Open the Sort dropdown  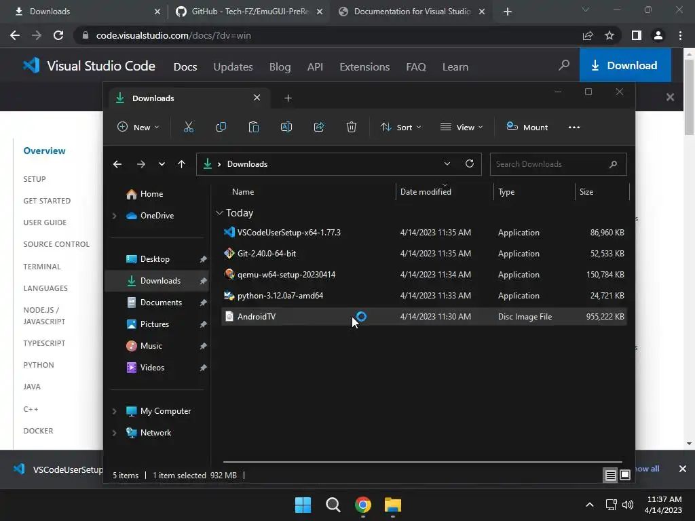pyautogui.click(x=400, y=127)
